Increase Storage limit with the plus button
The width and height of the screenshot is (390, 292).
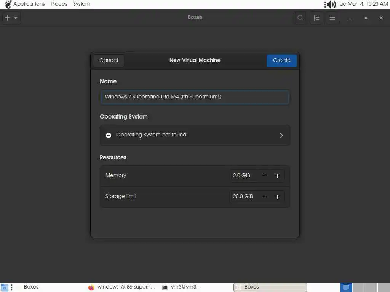(x=278, y=197)
